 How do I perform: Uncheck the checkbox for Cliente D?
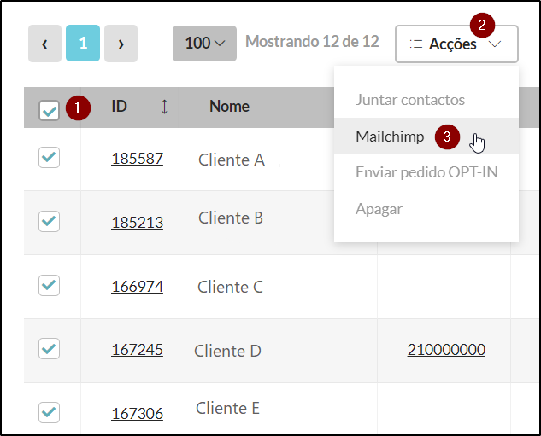(x=49, y=348)
